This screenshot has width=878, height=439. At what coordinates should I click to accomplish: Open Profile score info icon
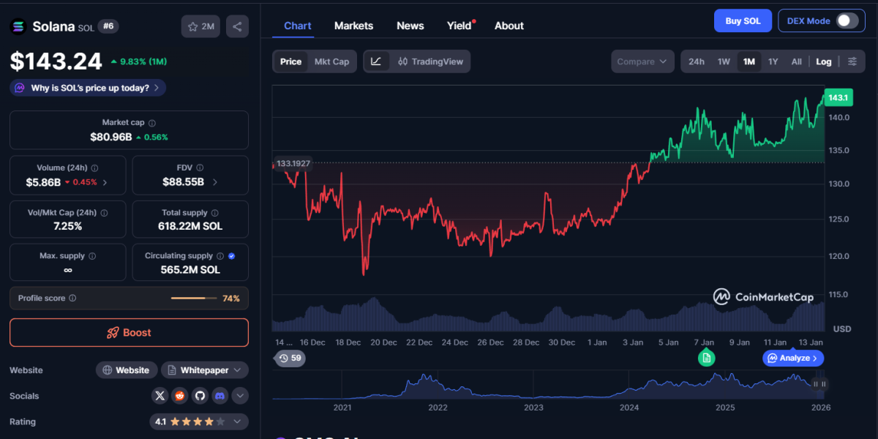click(72, 299)
